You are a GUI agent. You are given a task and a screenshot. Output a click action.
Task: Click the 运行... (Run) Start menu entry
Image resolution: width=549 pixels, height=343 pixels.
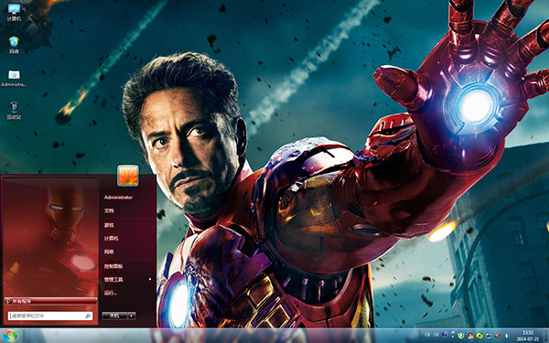111,293
